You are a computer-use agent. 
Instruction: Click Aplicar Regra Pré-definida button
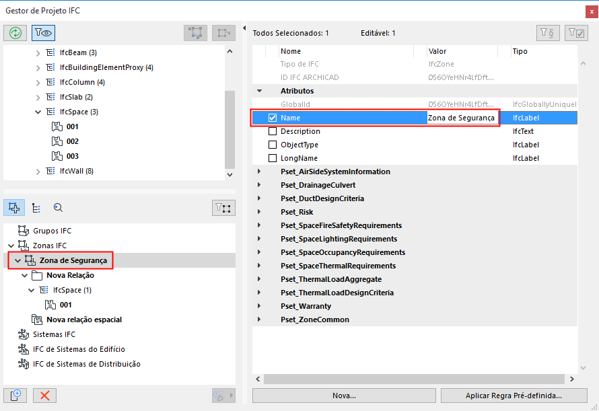point(513,396)
